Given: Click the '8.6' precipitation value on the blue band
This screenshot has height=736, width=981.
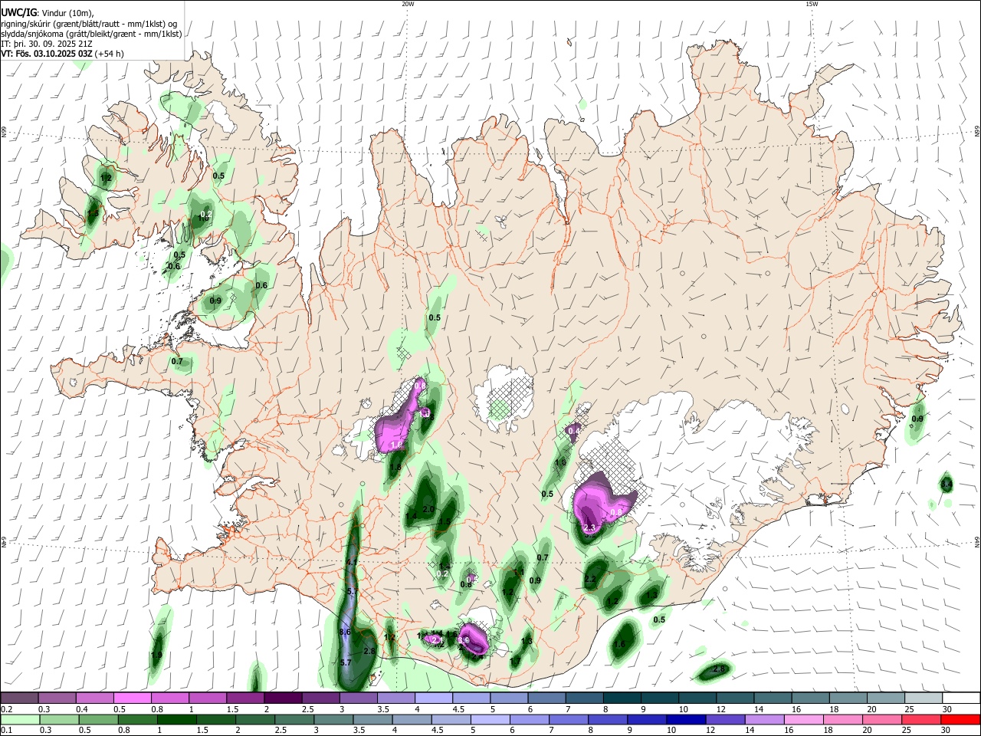Looking at the screenshot, I should tap(344, 632).
